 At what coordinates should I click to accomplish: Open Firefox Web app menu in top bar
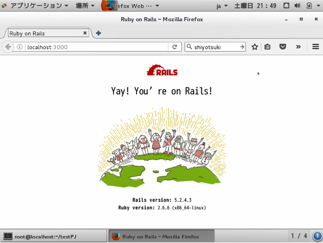click(x=131, y=6)
